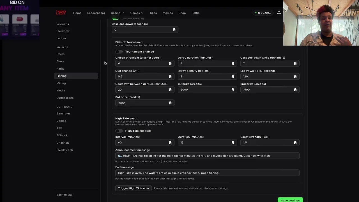359x202 pixels.
Task: Click High Tide Duration minutes field
Action: click(x=207, y=143)
